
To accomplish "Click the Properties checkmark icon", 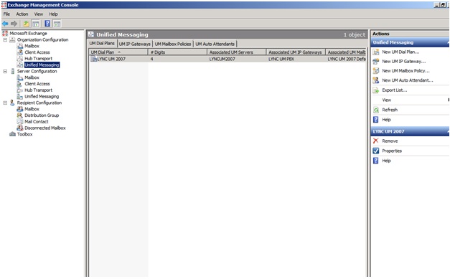I will coord(375,151).
